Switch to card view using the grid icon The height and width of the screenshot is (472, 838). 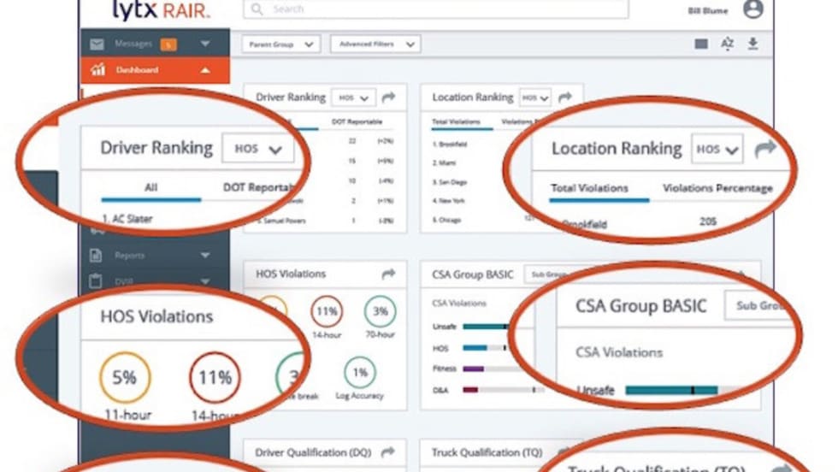click(x=701, y=44)
